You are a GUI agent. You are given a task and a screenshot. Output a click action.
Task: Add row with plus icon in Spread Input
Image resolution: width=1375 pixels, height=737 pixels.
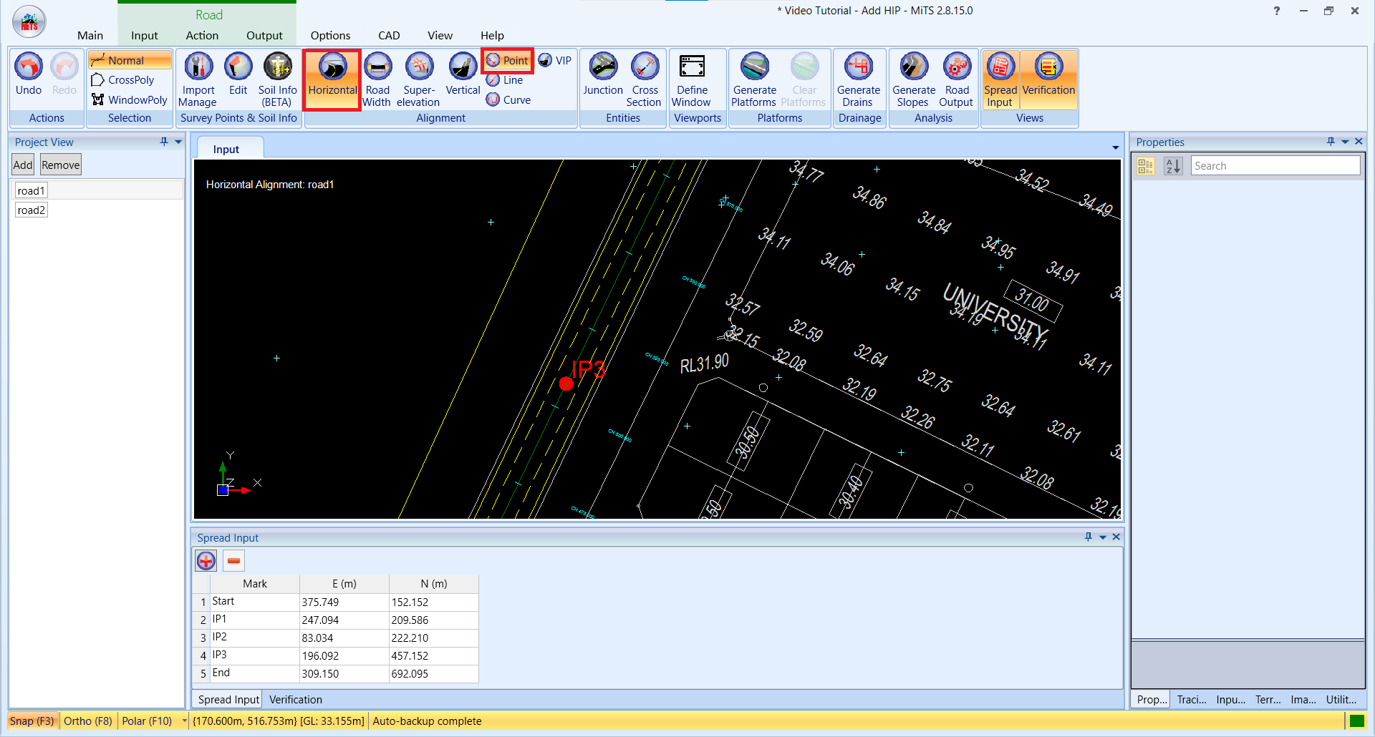click(x=206, y=561)
